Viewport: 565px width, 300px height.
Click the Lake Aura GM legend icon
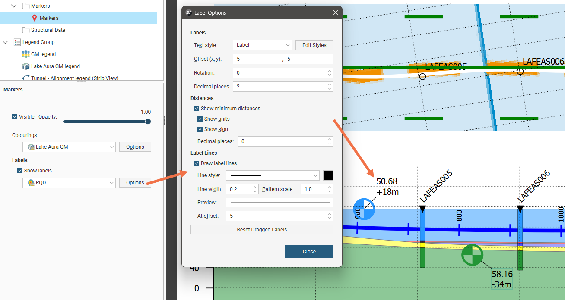pyautogui.click(x=25, y=66)
